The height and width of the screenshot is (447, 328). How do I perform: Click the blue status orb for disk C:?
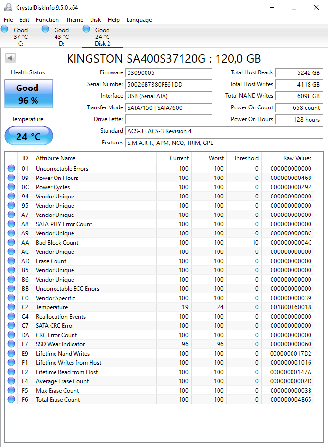(4, 29)
